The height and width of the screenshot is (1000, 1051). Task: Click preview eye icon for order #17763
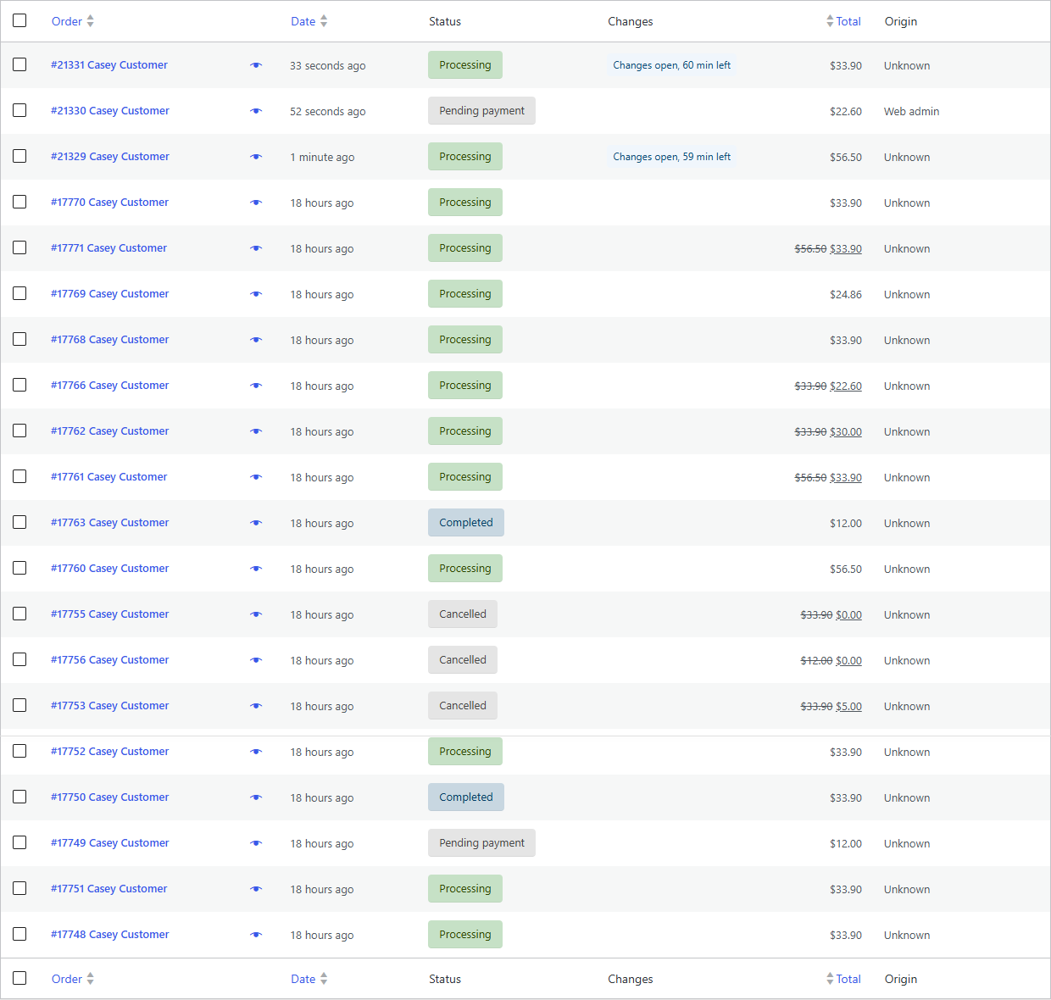pos(256,523)
